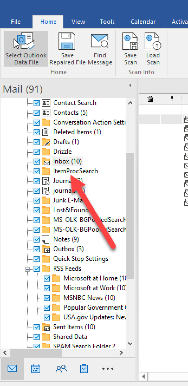Select Junk E-Mail folder
The height and width of the screenshot is (386, 188).
pos(69,200)
